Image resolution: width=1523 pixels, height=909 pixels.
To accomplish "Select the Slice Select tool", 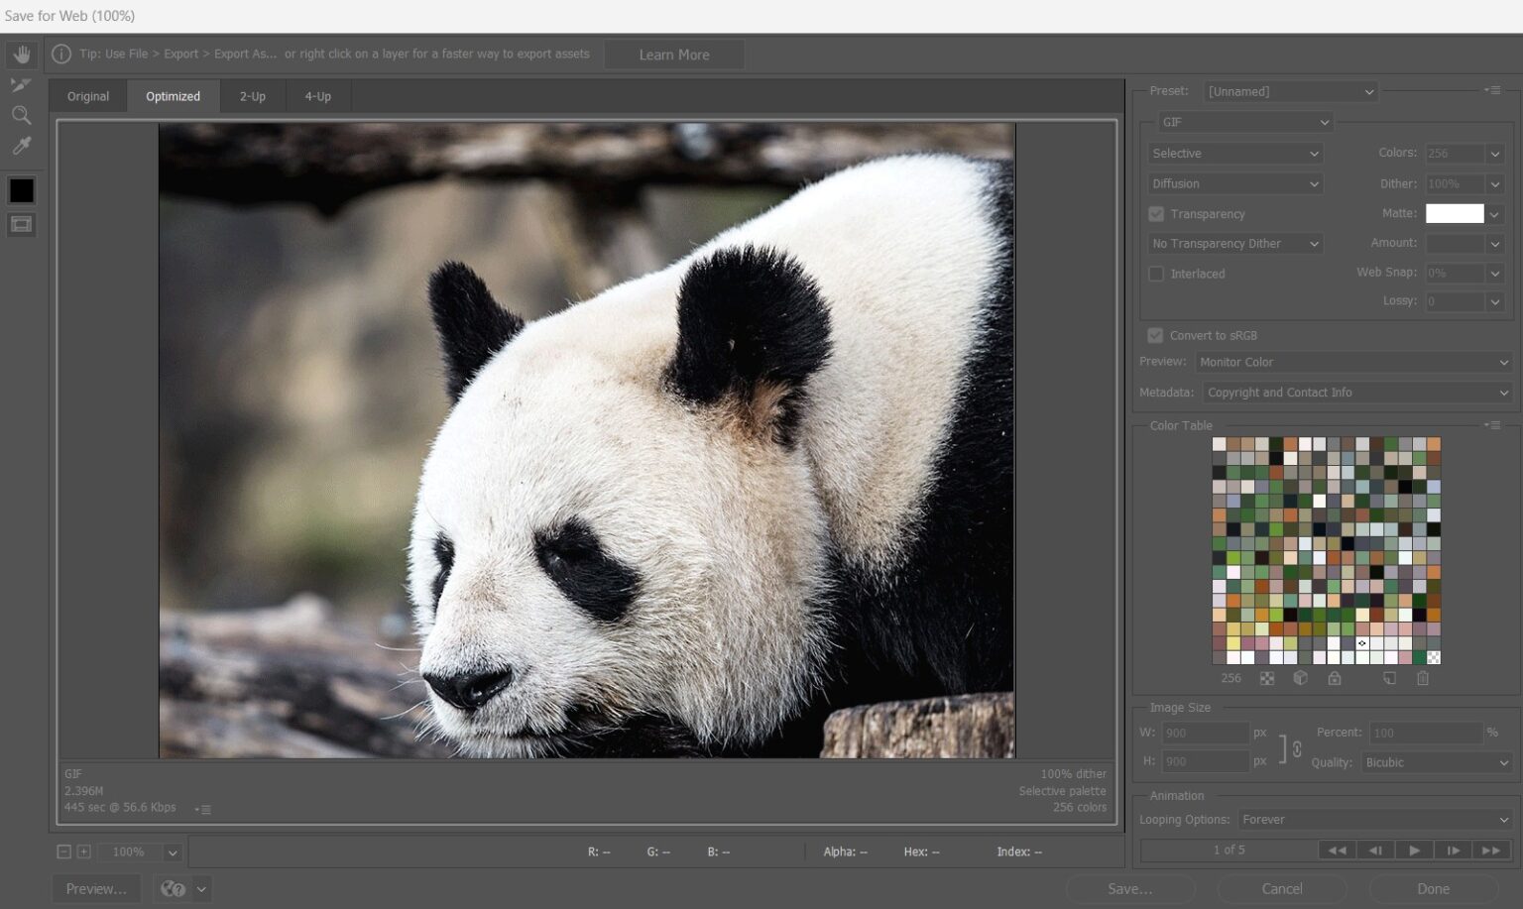I will 21,84.
